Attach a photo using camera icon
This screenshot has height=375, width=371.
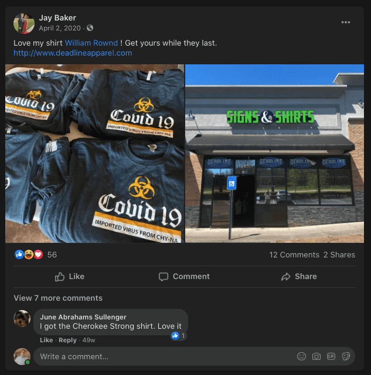316,356
